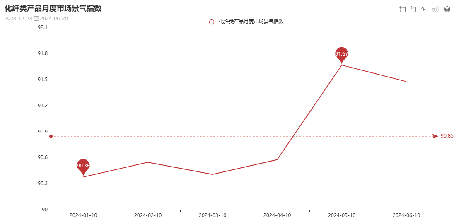This screenshot has height=222, width=454.
Task: Select the 2024-01-10 x-axis label
Action: pyautogui.click(x=83, y=216)
